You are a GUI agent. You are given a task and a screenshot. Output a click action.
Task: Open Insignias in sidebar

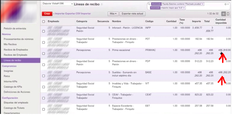coord(8,71)
